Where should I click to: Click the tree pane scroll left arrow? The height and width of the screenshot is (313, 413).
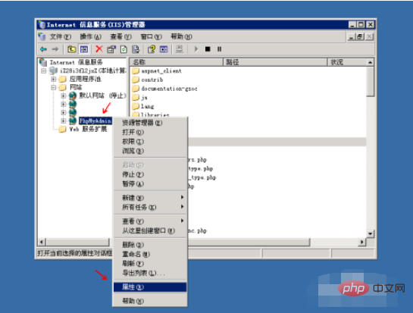coord(42,242)
